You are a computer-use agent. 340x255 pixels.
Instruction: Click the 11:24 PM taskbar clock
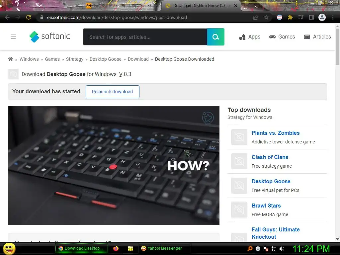point(311,249)
